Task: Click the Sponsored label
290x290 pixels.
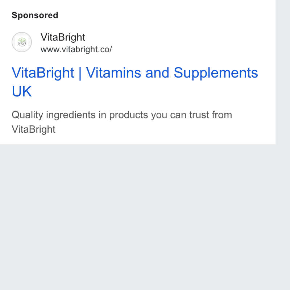Action: (35, 15)
